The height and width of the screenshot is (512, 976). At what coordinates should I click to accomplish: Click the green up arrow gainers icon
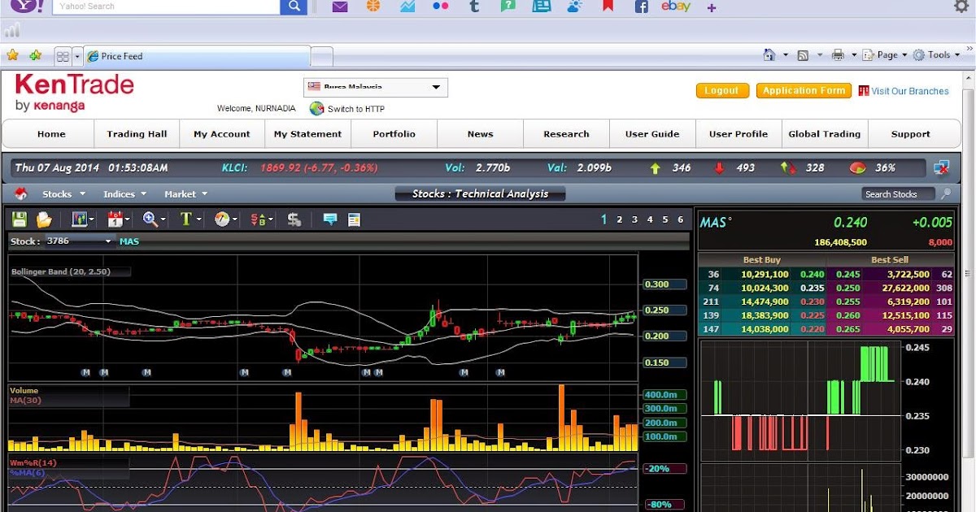click(655, 168)
